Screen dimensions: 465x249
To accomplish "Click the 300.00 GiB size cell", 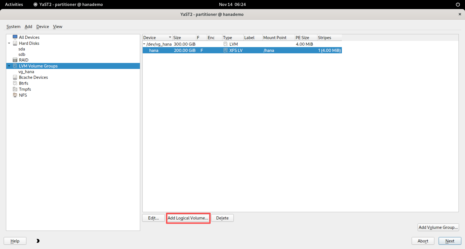I will pyautogui.click(x=185, y=44).
